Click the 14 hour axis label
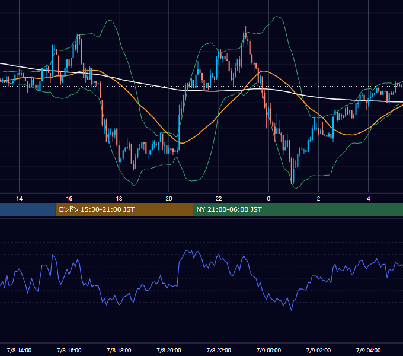This screenshot has width=403, height=356. (20, 199)
